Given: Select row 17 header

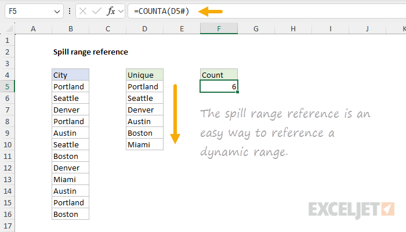Looking at the screenshot, I should click(x=7, y=226).
